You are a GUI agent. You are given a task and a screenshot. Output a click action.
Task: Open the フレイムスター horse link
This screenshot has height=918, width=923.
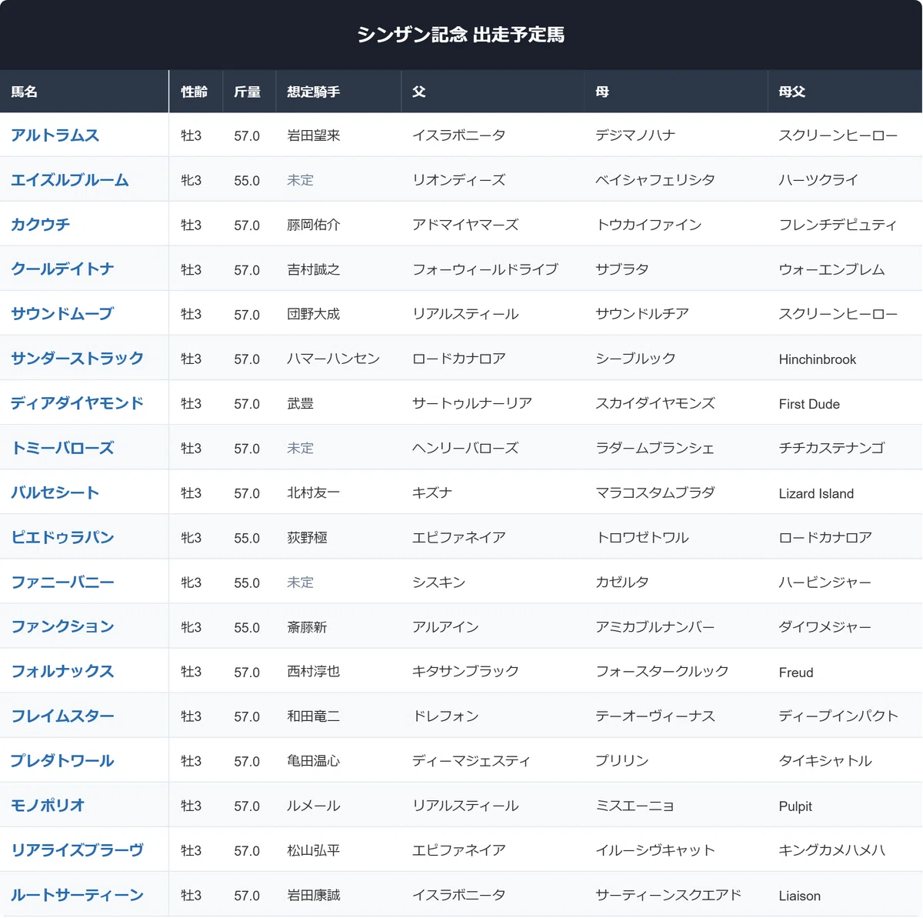coord(62,716)
